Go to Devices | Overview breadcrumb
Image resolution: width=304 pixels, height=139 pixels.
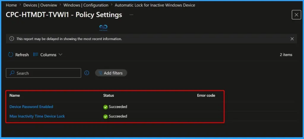(40, 5)
